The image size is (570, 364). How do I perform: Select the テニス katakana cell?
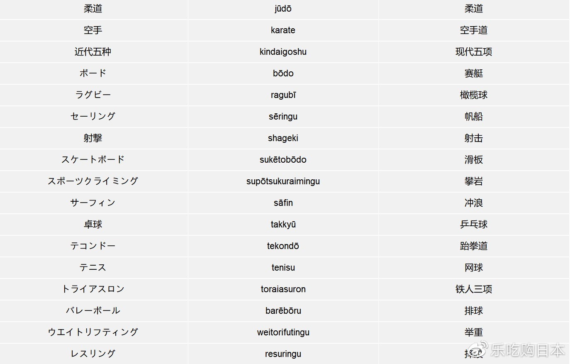tap(93, 268)
